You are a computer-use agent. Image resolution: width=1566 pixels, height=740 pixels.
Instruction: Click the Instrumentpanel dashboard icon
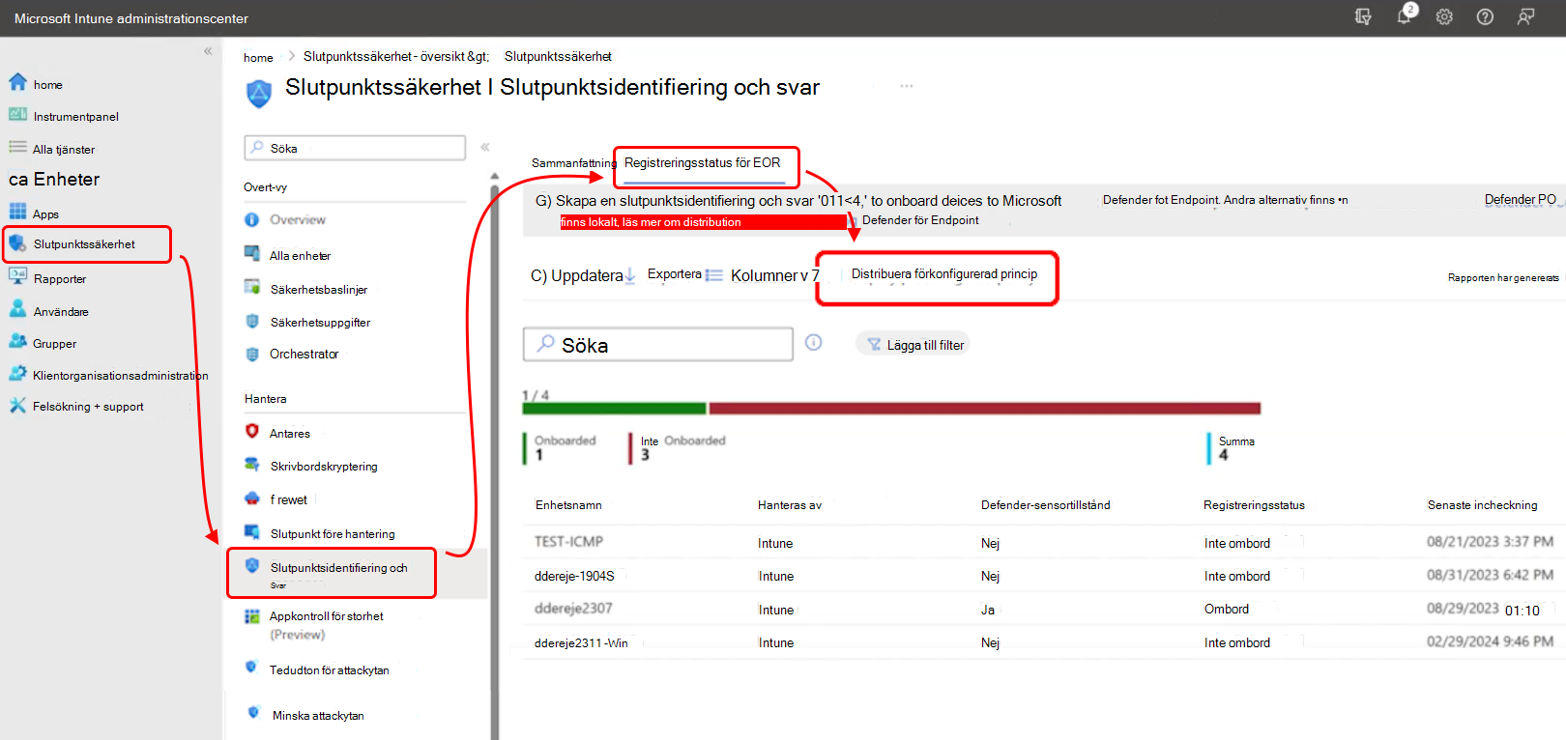(17, 115)
